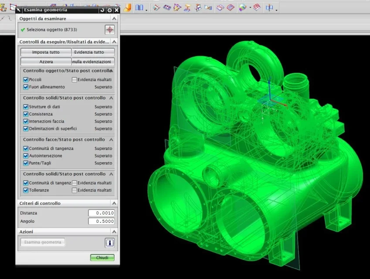This screenshot has width=370, height=279.
Task: Click the pink framed sheet toolbar icon
Action: click(230, 8)
